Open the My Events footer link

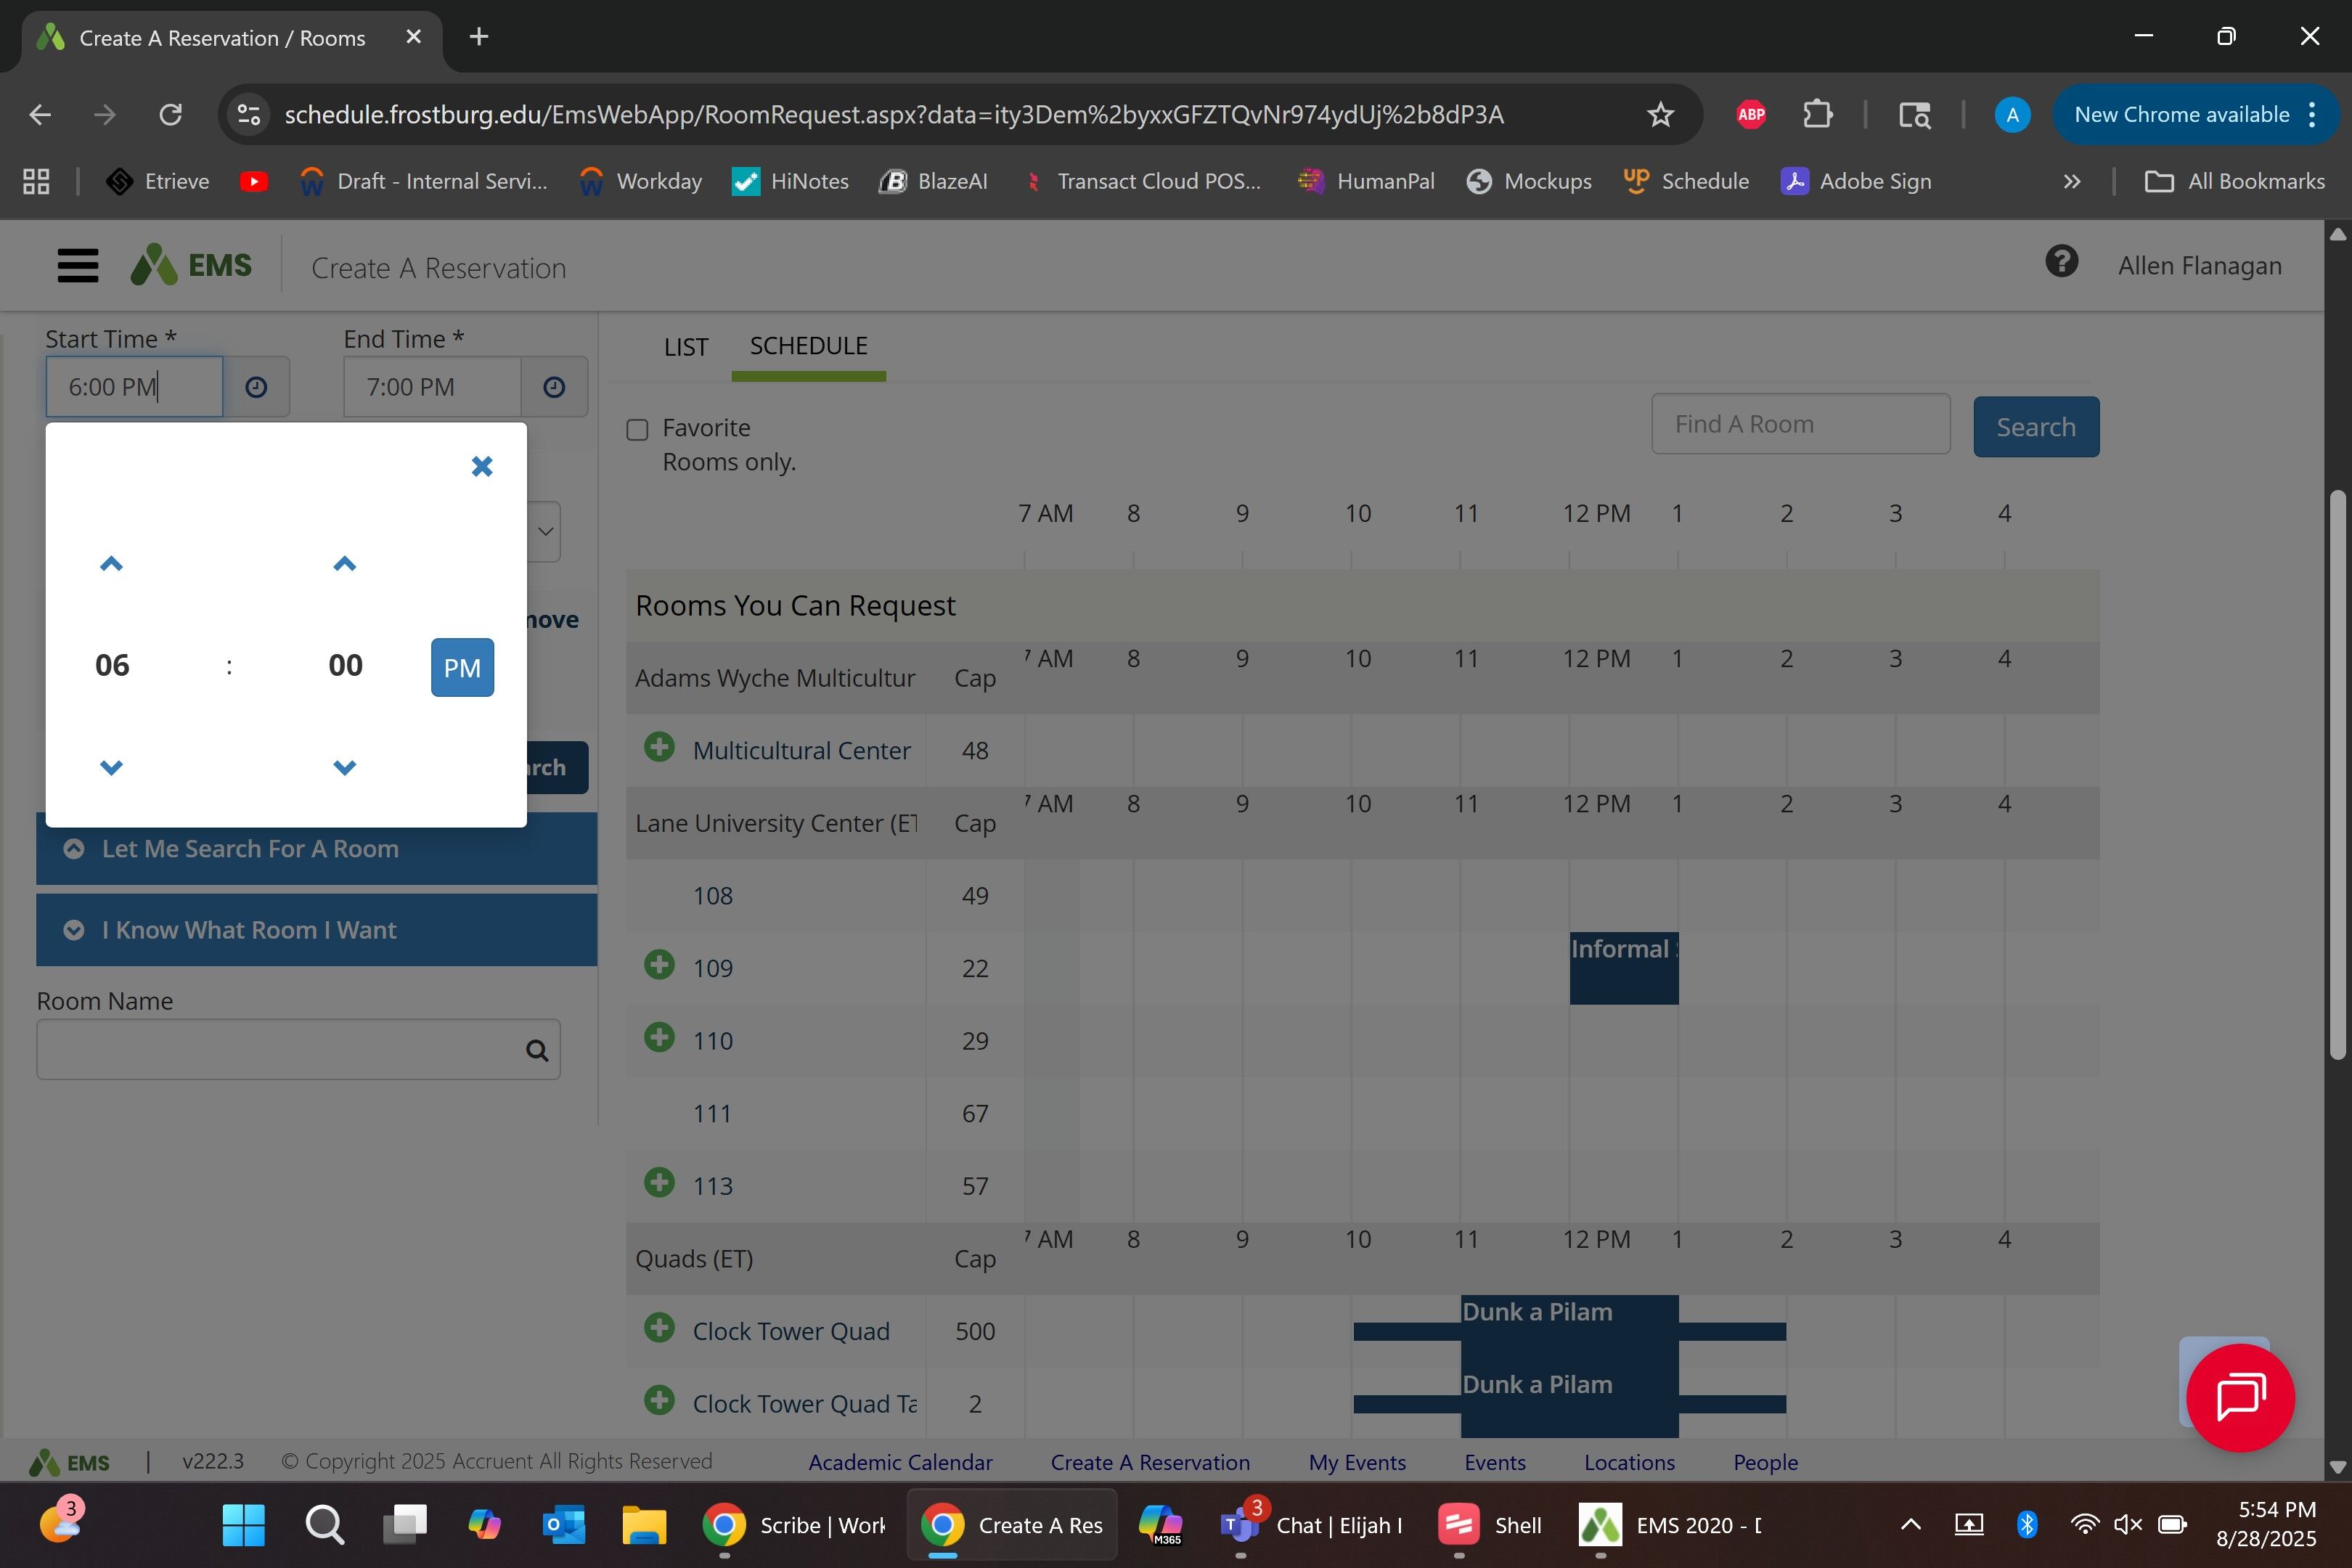click(1357, 1462)
